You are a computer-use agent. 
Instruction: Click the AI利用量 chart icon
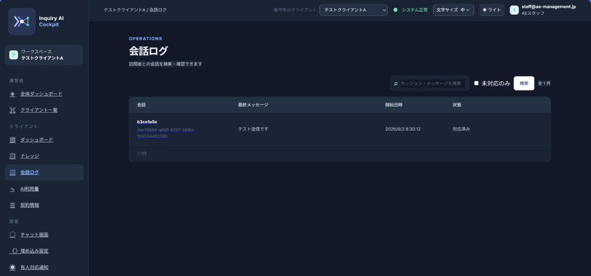[x=12, y=189]
